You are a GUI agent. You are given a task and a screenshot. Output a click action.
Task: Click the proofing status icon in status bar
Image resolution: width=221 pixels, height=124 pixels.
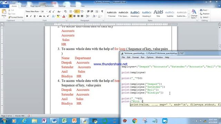pyautogui.click(x=29, y=116)
